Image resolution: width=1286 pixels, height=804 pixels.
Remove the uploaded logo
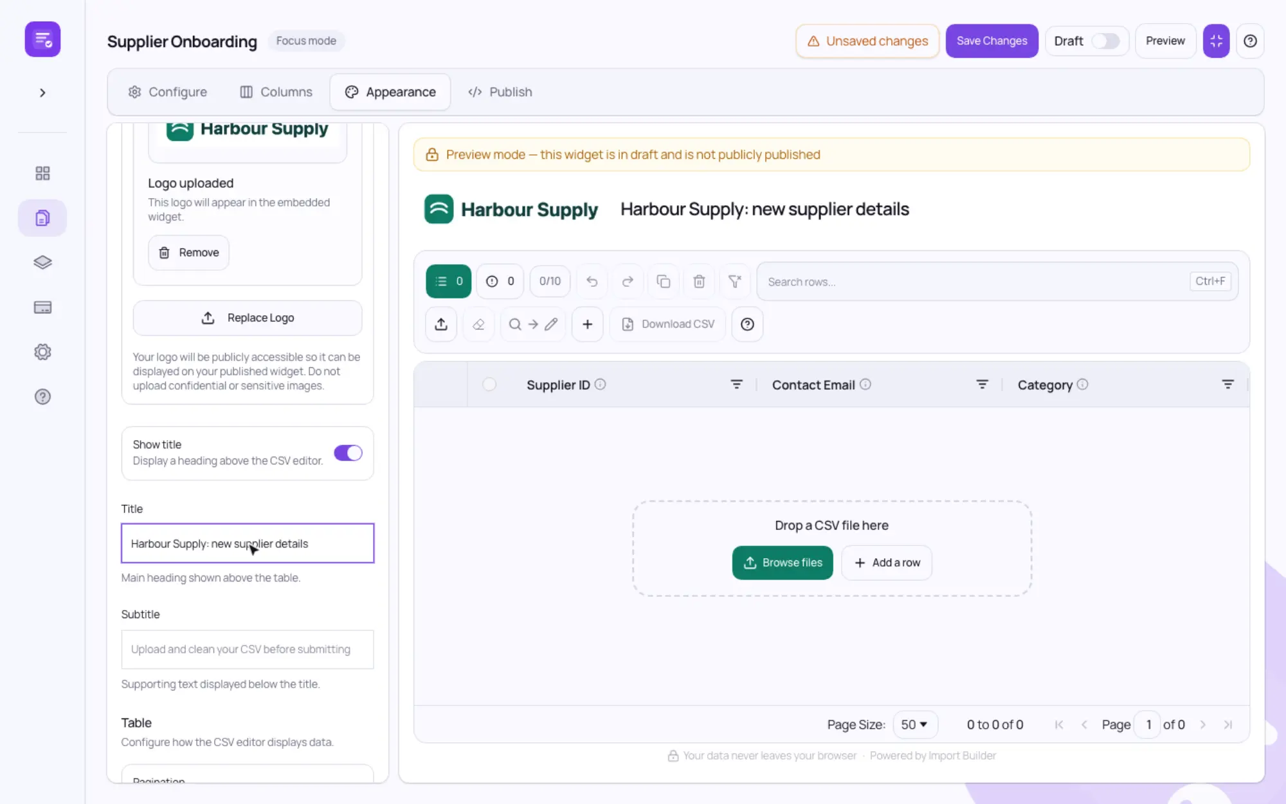click(188, 253)
